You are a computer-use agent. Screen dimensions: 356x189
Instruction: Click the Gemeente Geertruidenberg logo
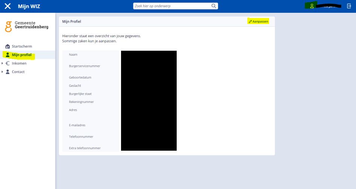pyautogui.click(x=27, y=26)
